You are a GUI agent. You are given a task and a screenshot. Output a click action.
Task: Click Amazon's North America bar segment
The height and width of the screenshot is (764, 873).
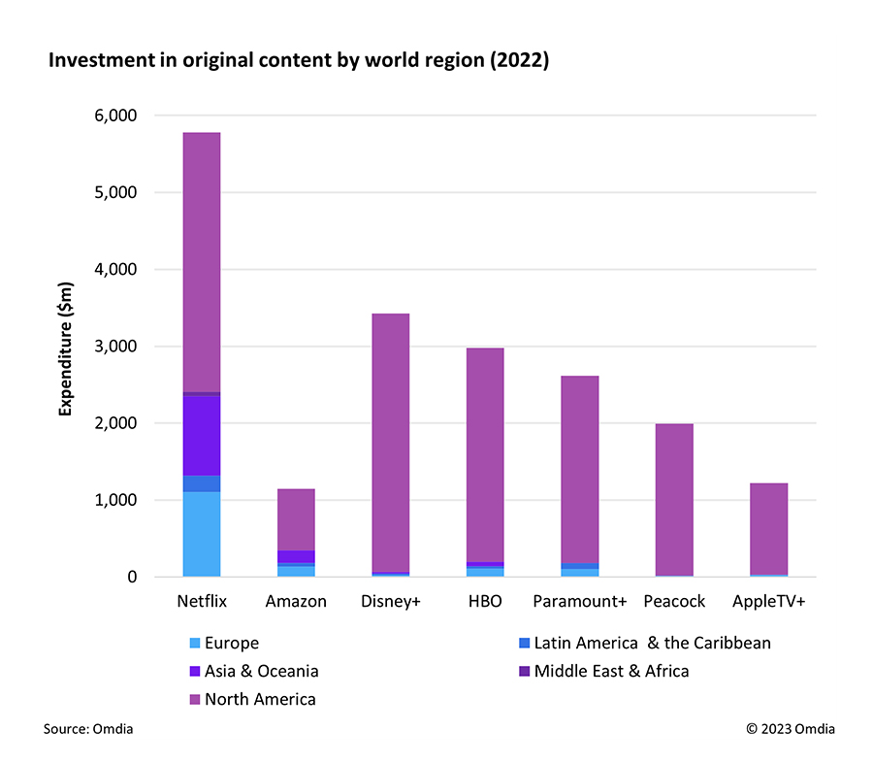click(x=296, y=519)
